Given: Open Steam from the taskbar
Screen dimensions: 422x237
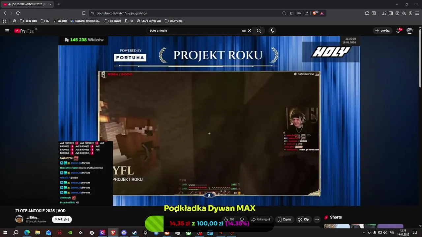Looking at the screenshot, I should click(x=135, y=233).
